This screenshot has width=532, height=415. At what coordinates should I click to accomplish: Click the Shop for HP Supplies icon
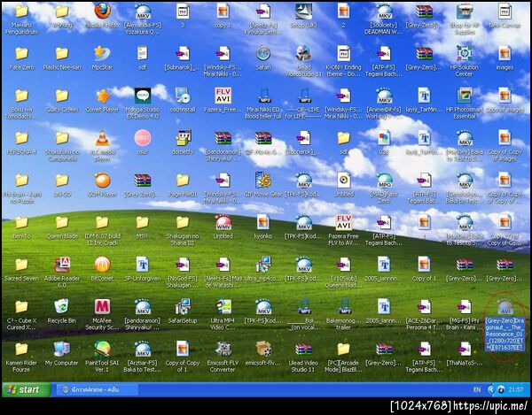click(x=464, y=12)
